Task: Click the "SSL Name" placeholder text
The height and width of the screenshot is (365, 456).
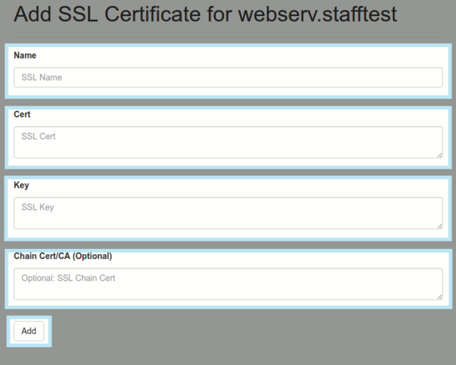Action: [42, 77]
